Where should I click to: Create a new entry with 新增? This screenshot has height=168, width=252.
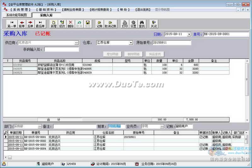pyautogui.click(x=54, y=24)
